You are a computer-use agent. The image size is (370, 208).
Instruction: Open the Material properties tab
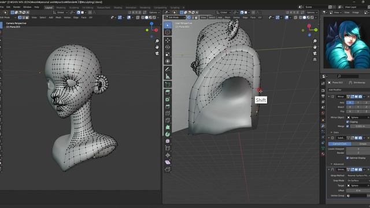coord(323,154)
